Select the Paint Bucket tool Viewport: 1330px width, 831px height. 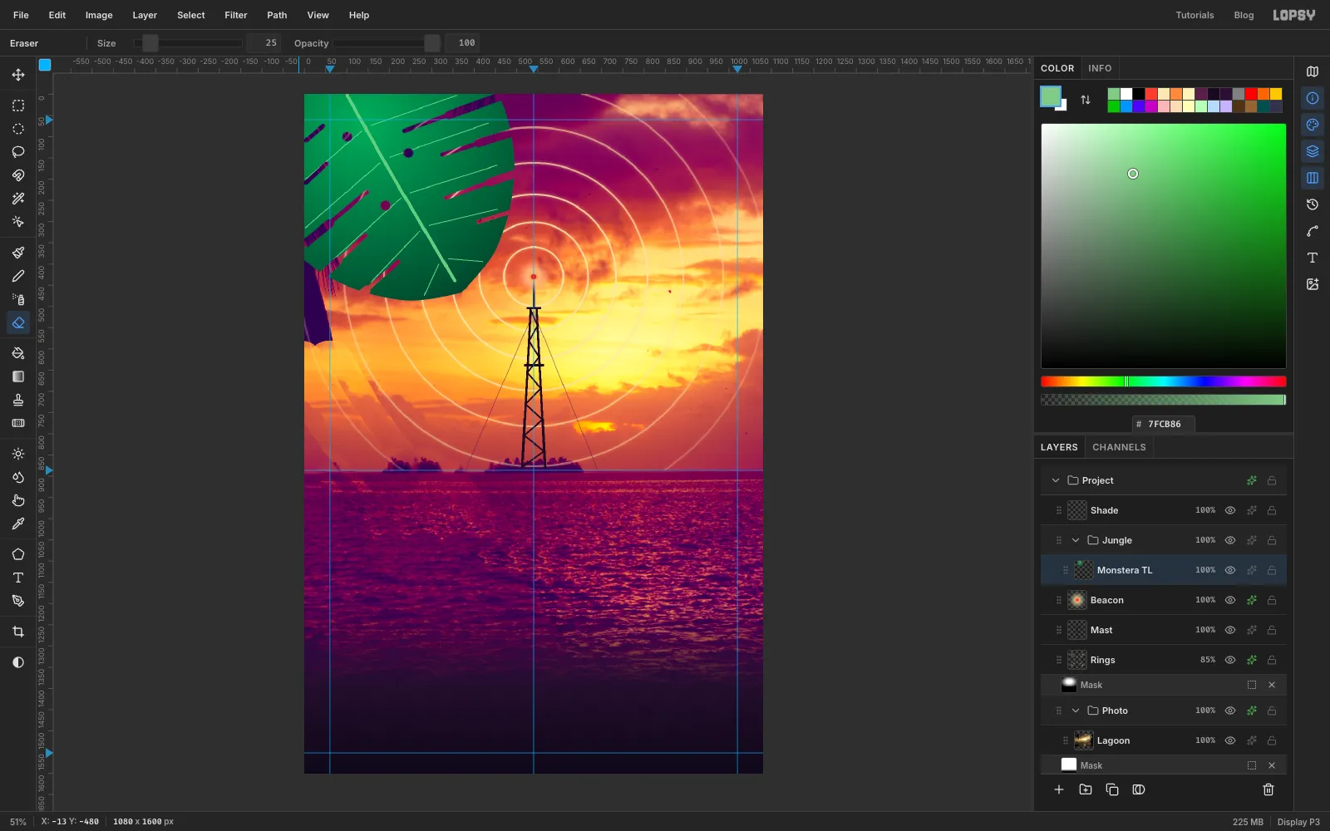(18, 353)
